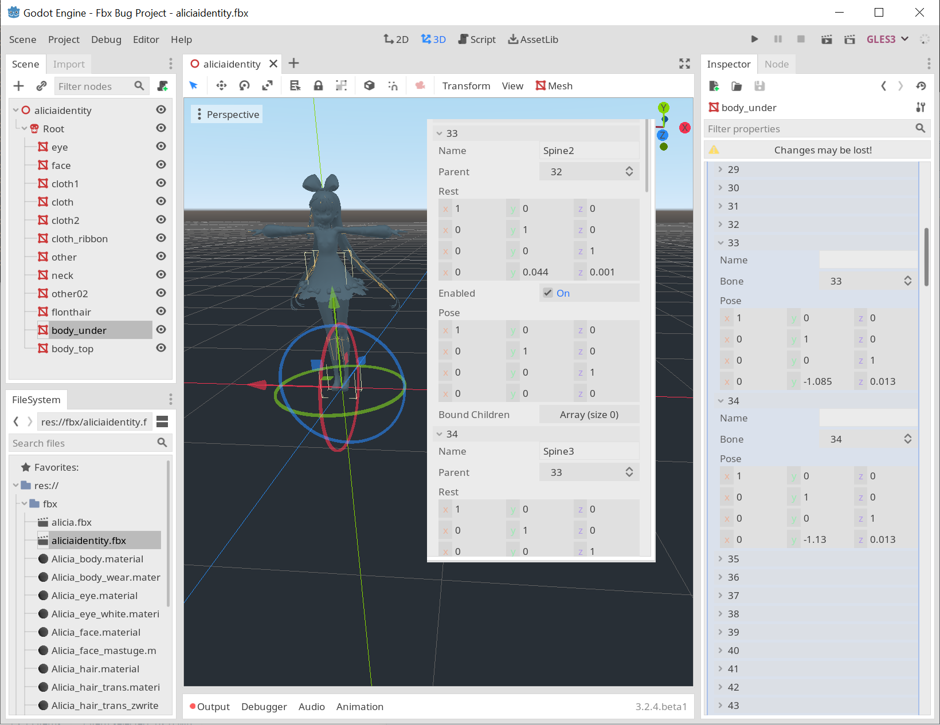Activate the Select tool in the viewport toolbar
The image size is (940, 725).
[x=194, y=85]
